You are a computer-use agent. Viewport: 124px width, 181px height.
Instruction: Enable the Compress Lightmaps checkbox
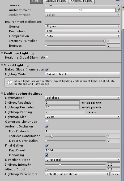[47, 122]
